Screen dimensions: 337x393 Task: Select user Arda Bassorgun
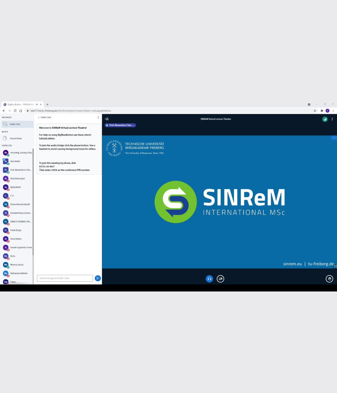17,178
